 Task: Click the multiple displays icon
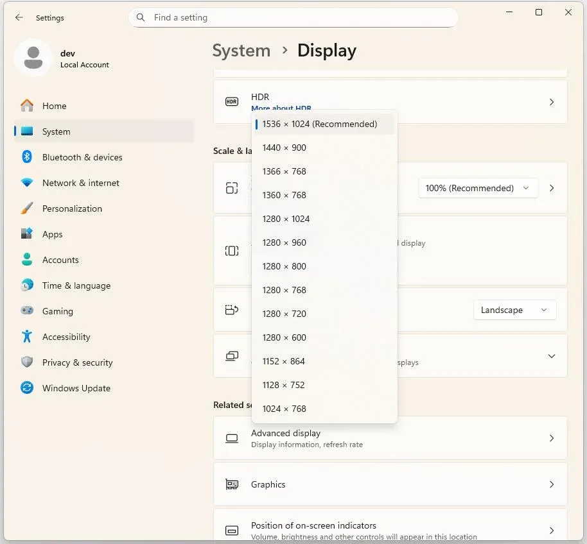232,356
